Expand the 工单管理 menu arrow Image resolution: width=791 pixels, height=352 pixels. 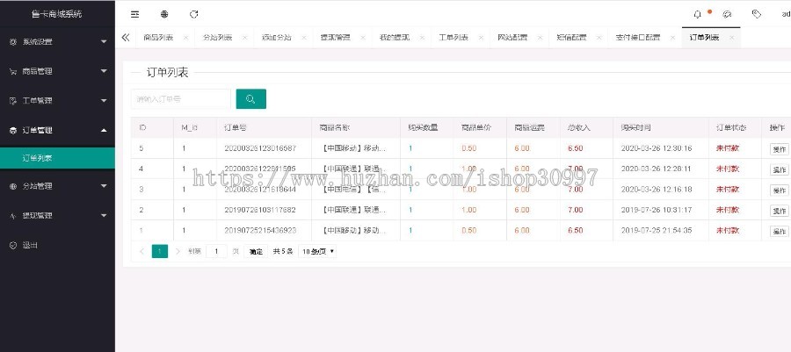[x=104, y=101]
